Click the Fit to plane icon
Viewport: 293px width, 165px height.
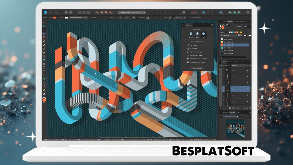(188, 49)
